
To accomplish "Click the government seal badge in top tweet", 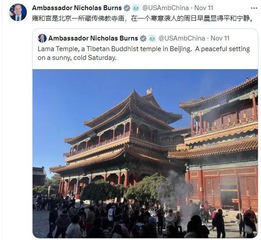I will point(136,8).
